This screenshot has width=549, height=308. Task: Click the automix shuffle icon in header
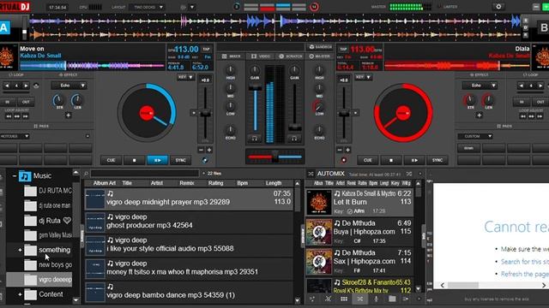pos(409,174)
